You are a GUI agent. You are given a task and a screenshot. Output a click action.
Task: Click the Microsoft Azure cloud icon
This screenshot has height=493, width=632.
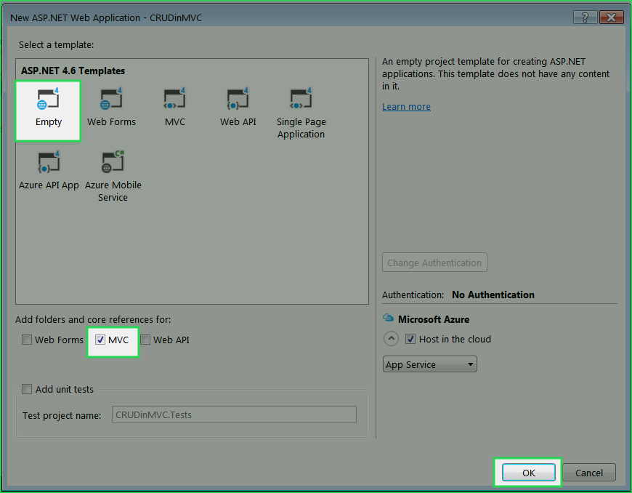click(x=388, y=318)
